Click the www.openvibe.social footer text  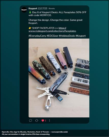tap(59, 132)
